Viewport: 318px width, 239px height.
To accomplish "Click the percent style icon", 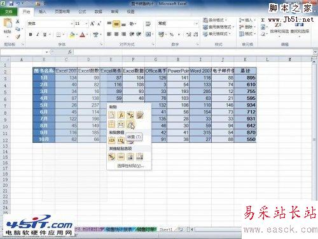I will point(172,34).
